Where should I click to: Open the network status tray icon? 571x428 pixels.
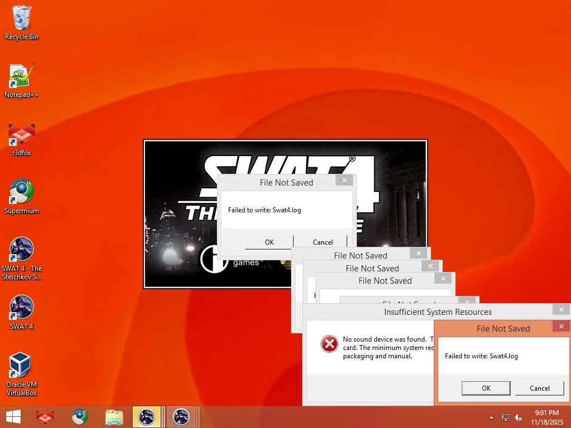point(505,417)
